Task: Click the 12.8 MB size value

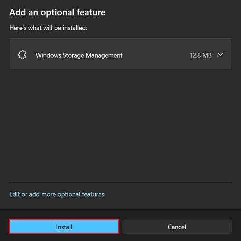Action: [x=201, y=55]
